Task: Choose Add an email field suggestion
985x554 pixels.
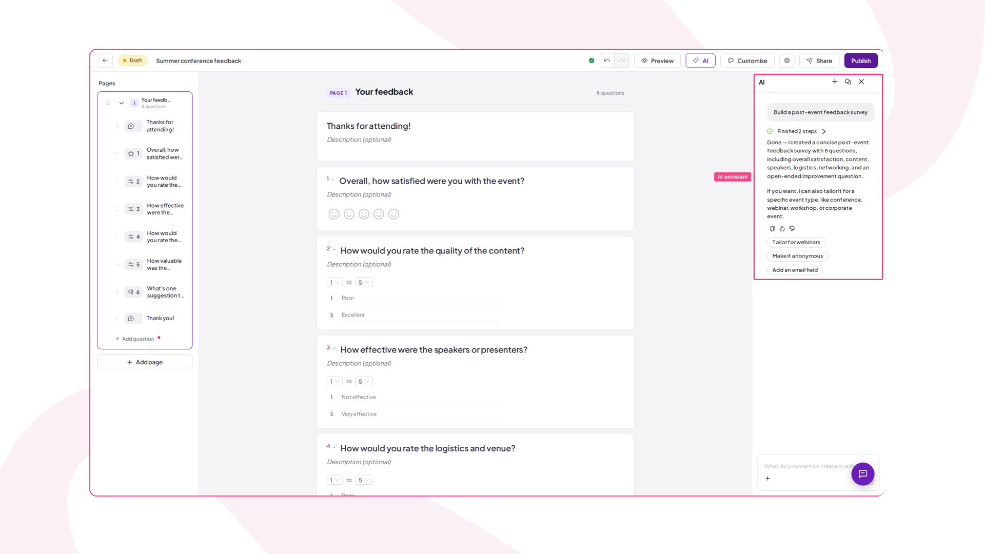Action: point(795,270)
